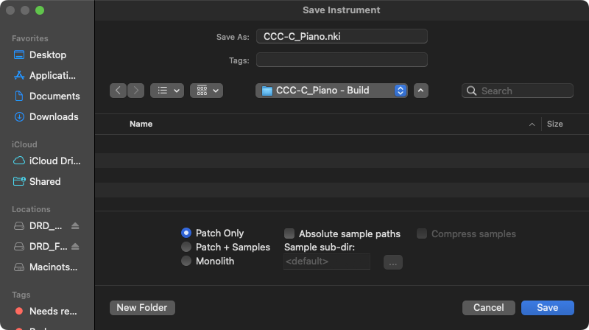This screenshot has width=589, height=330.
Task: Open Shared folder in sidebar
Action: coord(44,182)
